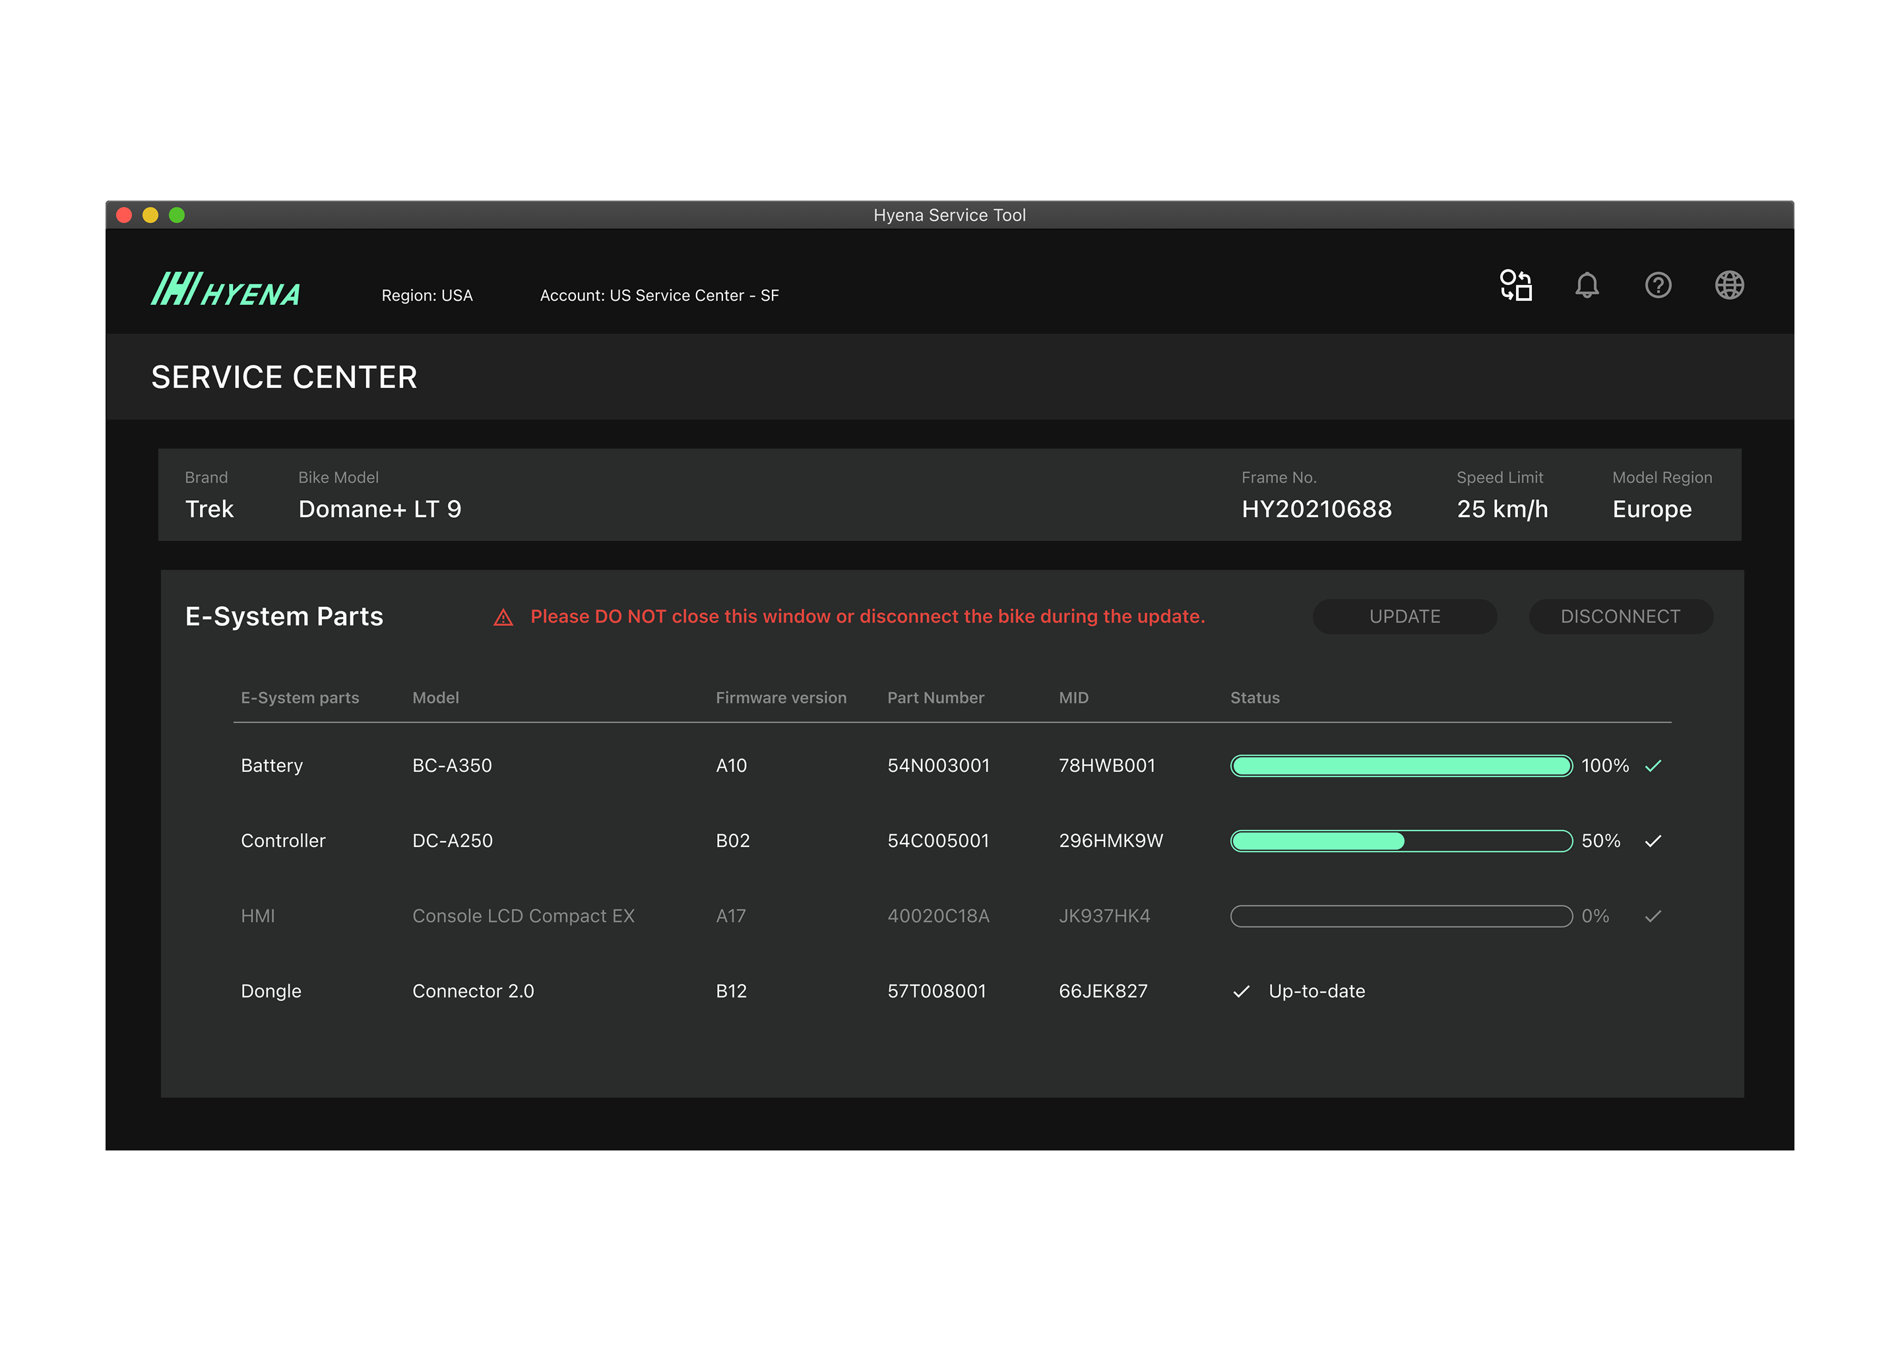Click the red warning triangle icon
This screenshot has width=1900, height=1351.
(x=503, y=617)
